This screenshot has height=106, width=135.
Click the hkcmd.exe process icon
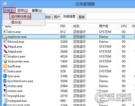5,42
